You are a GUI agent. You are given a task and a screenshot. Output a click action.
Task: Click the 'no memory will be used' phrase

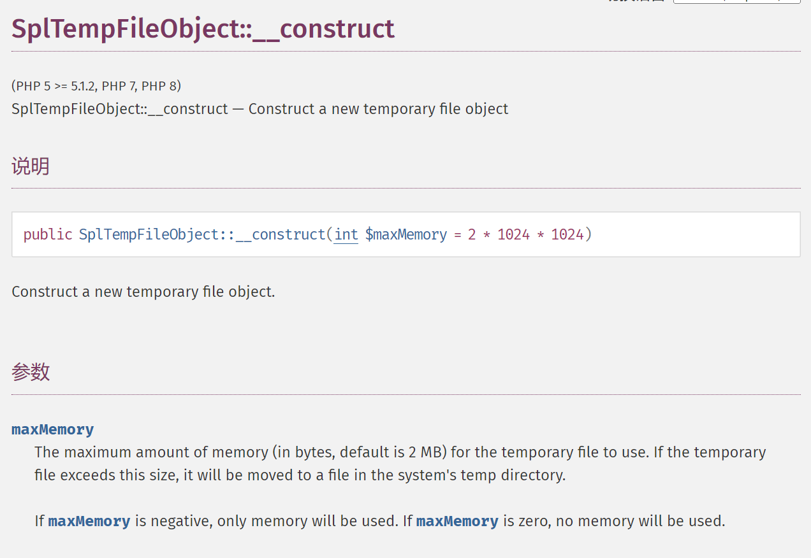tap(640, 521)
